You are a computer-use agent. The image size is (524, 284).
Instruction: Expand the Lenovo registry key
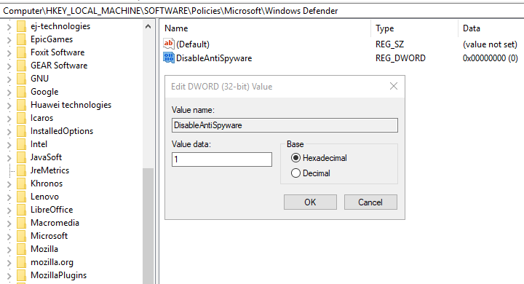pos(9,197)
